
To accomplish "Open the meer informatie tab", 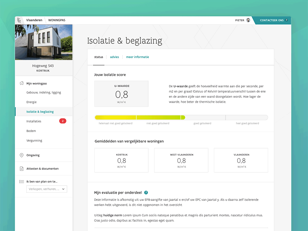I will pyautogui.click(x=137, y=57).
